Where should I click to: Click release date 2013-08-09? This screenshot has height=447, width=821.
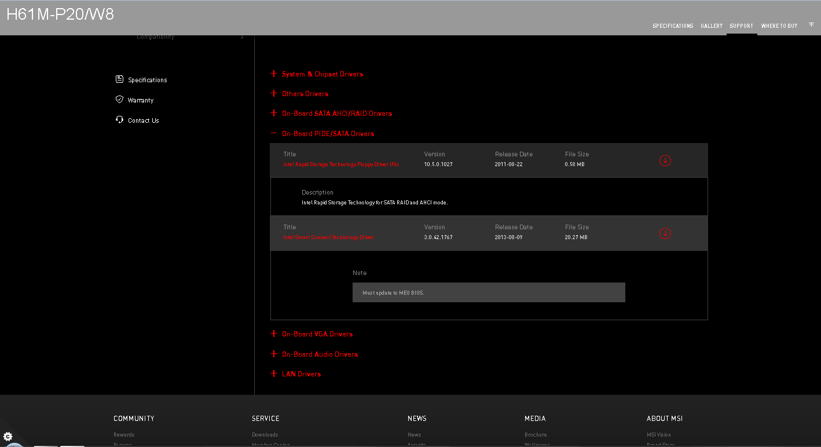pos(509,237)
